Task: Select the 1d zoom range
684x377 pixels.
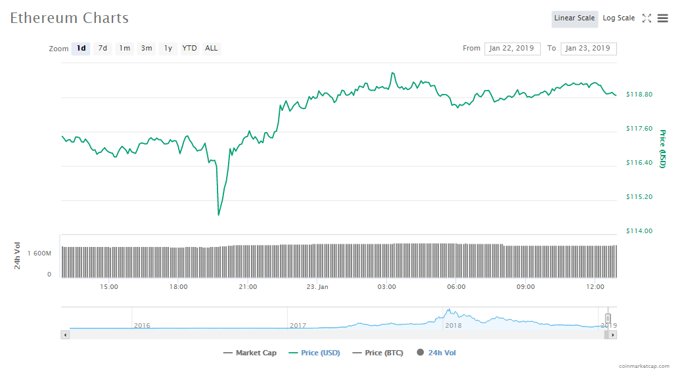Action: coord(81,48)
